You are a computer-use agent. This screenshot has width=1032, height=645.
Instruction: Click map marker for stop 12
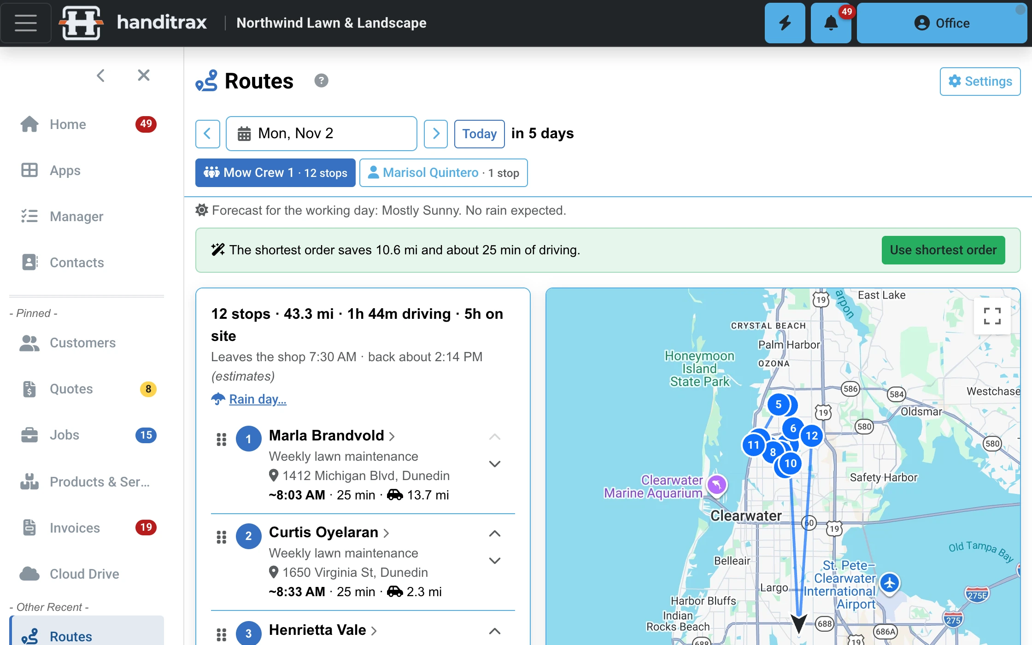coord(812,435)
